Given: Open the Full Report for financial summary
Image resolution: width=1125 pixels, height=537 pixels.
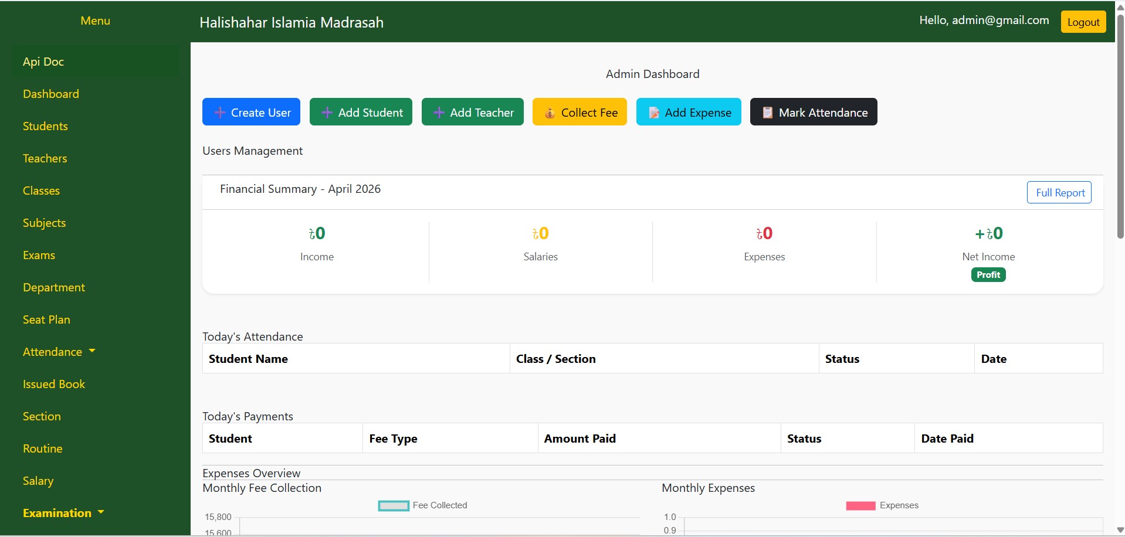Looking at the screenshot, I should point(1059,192).
